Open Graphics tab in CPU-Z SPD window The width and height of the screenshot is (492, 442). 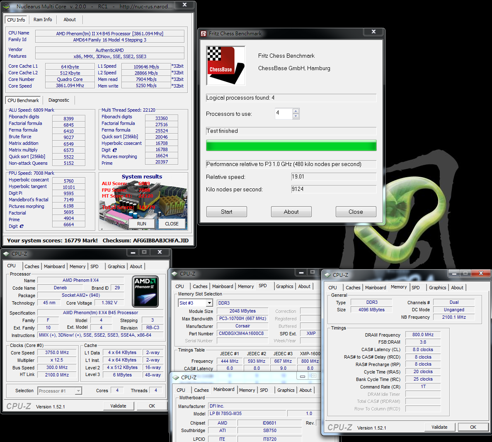tap(285, 286)
